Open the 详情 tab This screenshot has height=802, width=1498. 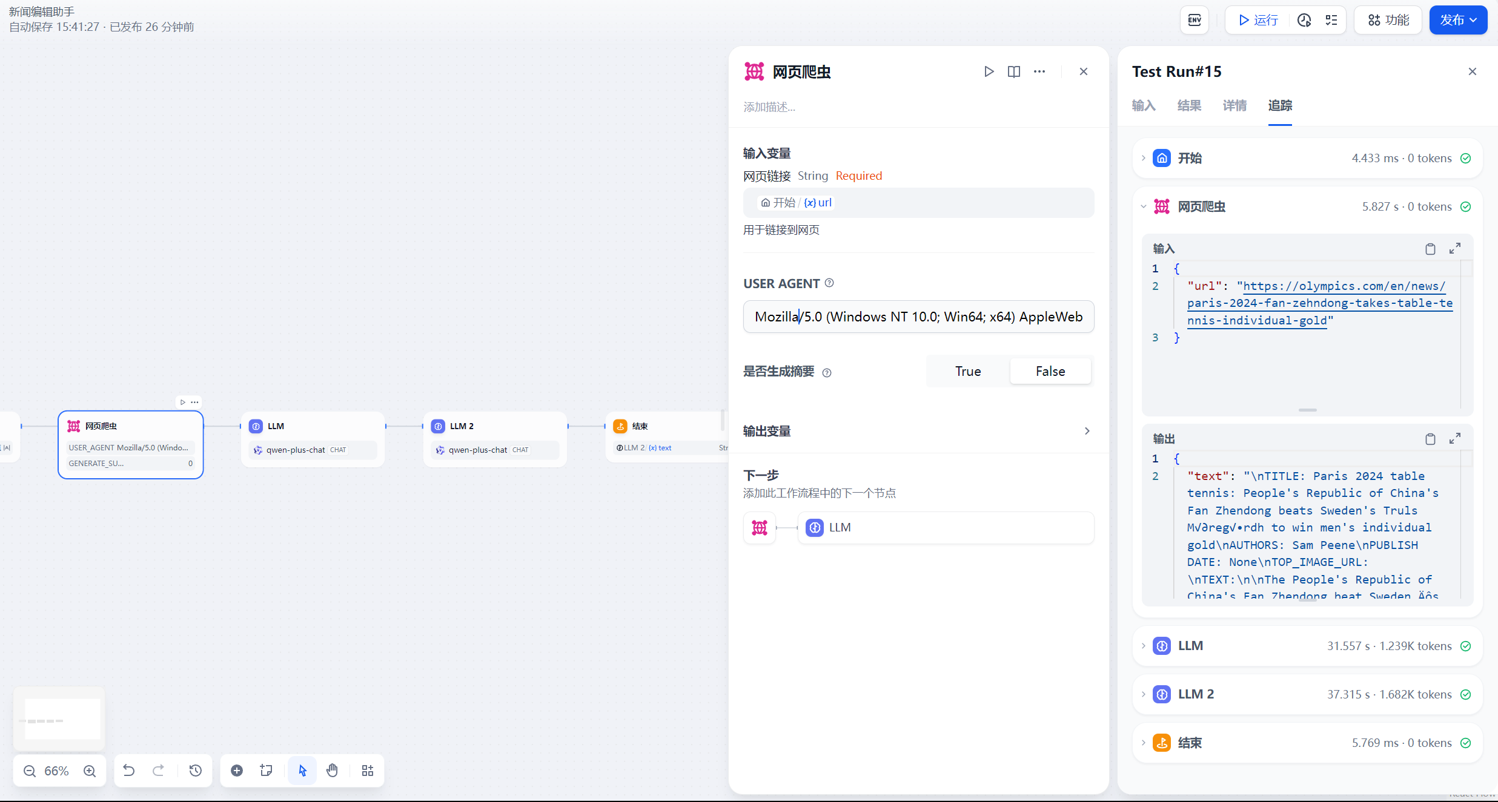pos(1235,105)
